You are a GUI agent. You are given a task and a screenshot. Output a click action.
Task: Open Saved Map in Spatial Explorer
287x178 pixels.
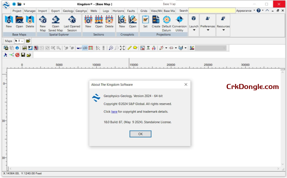[x=56, y=24]
